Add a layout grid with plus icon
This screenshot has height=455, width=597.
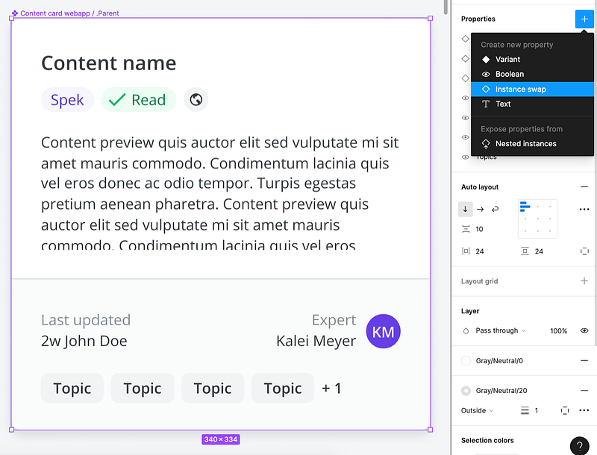584,281
